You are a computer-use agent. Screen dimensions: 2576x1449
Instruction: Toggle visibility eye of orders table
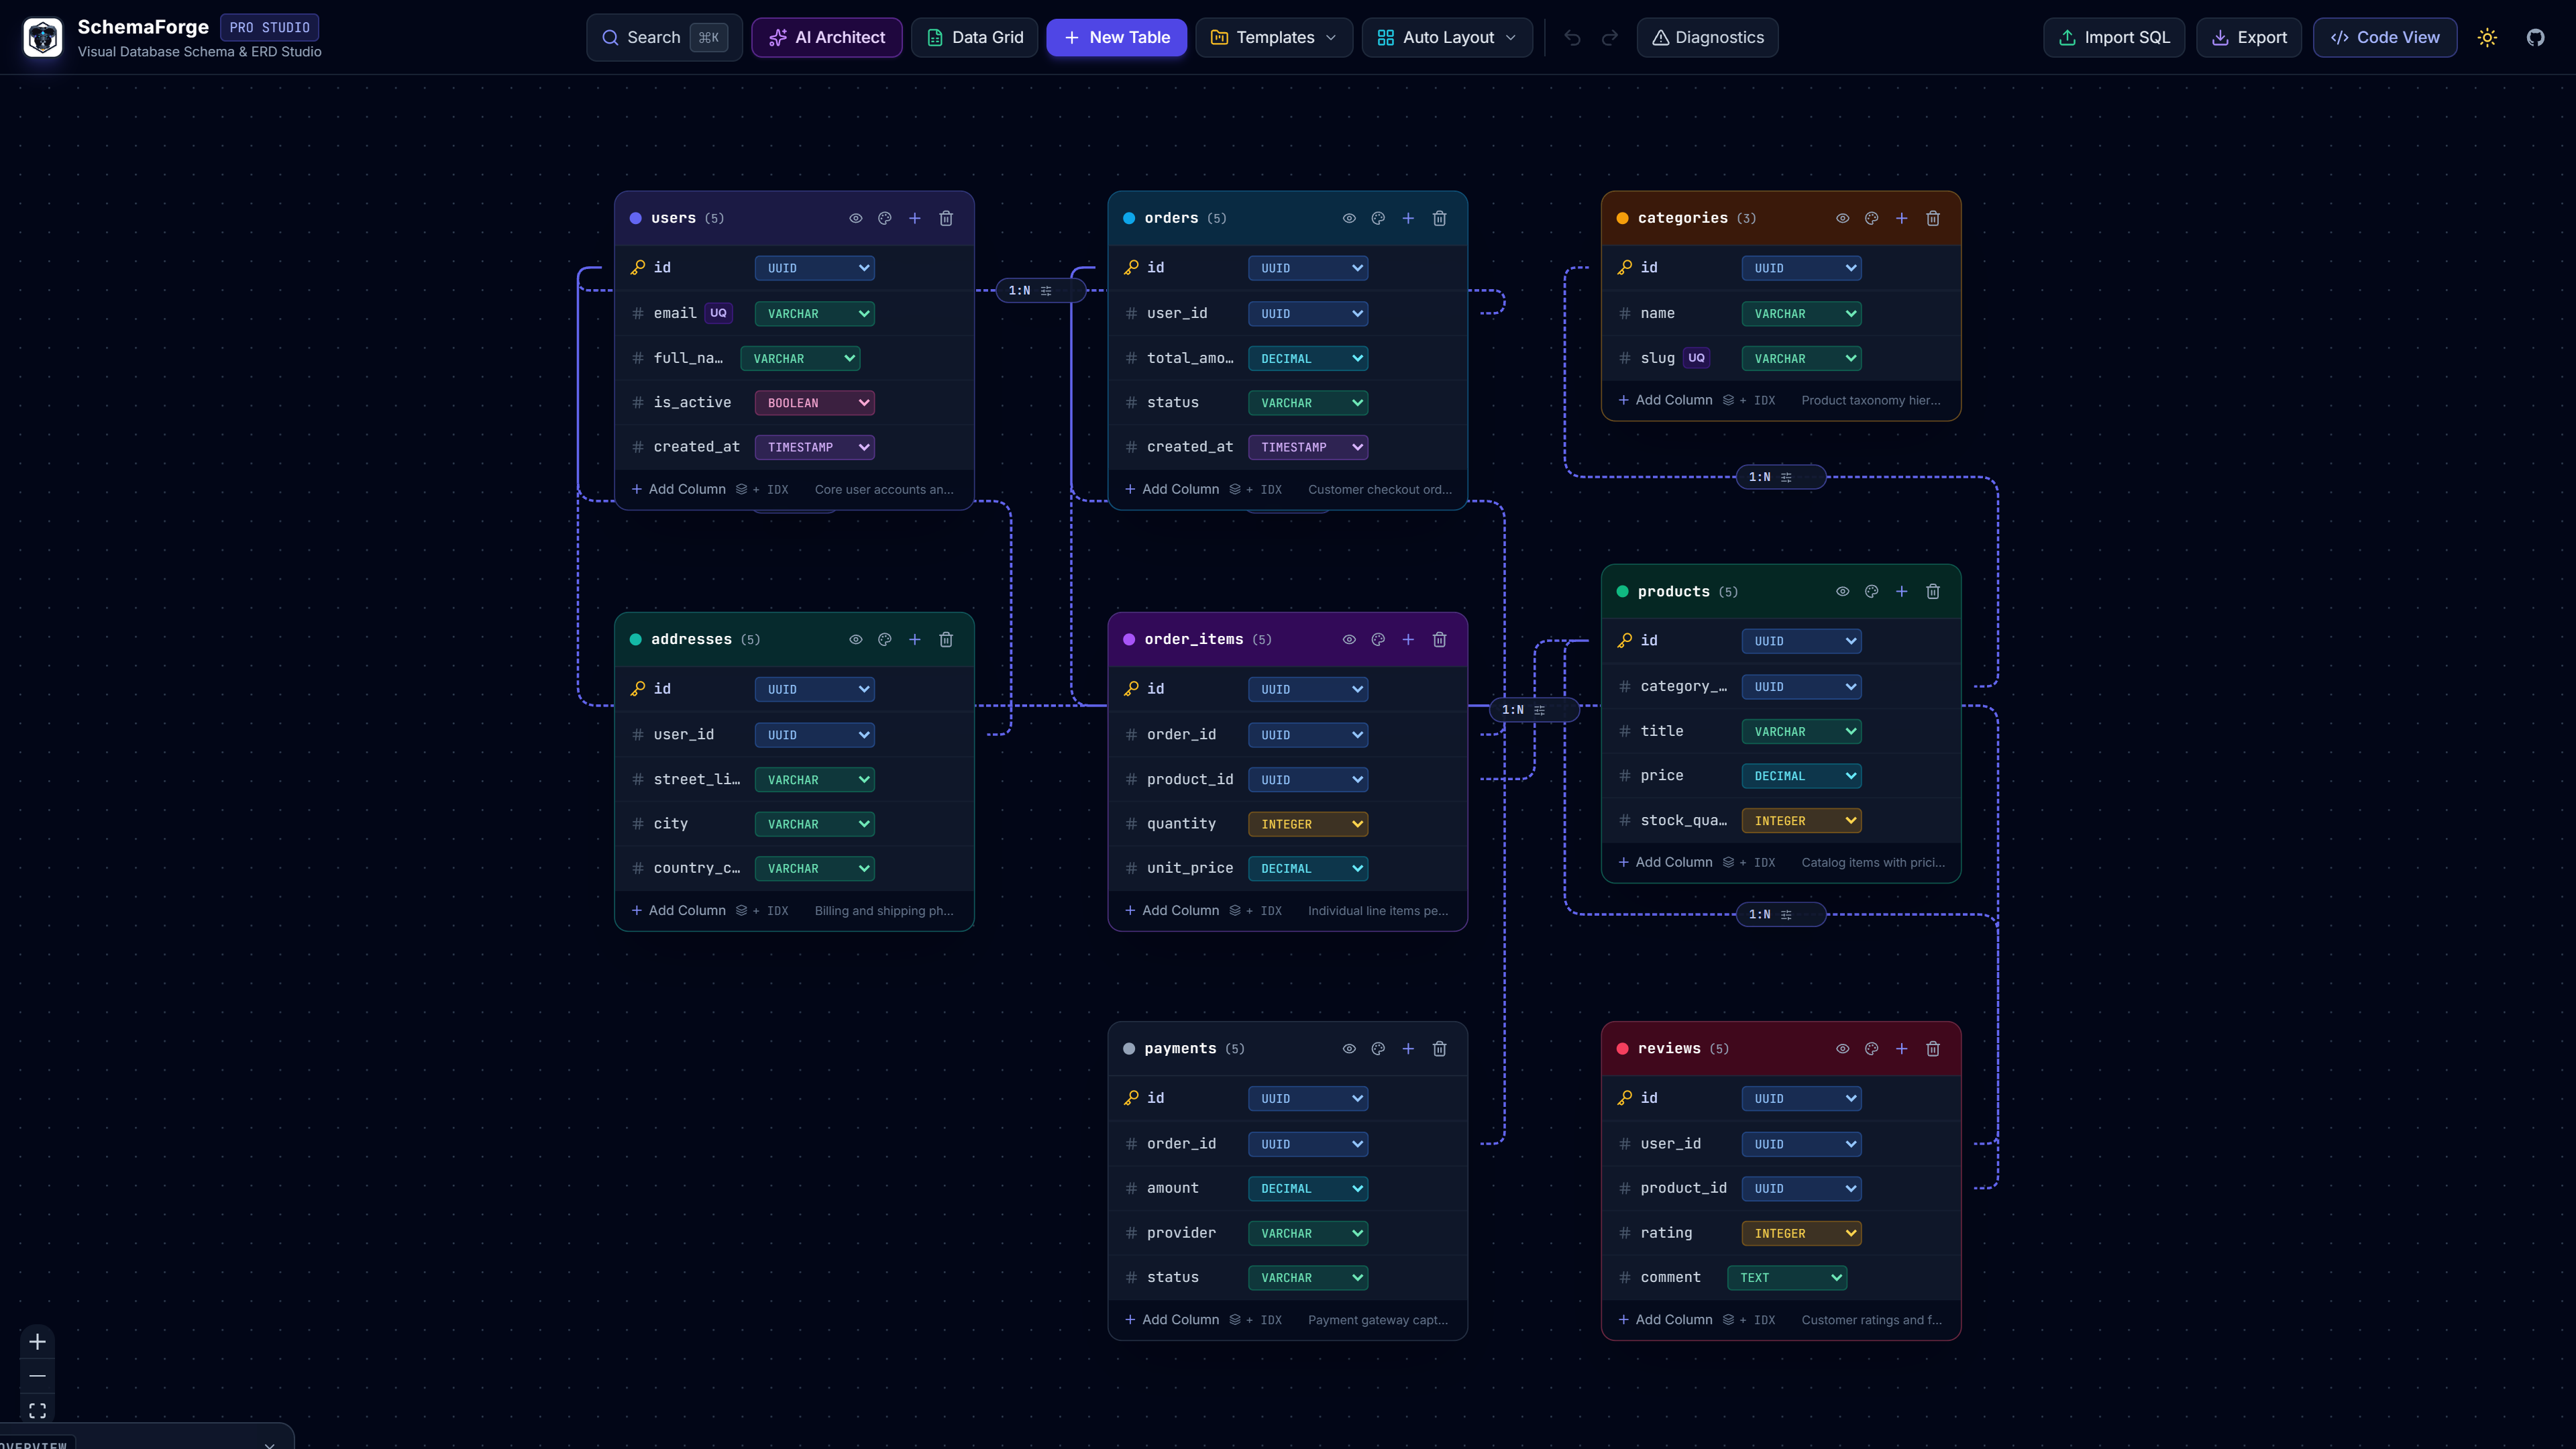(1349, 218)
